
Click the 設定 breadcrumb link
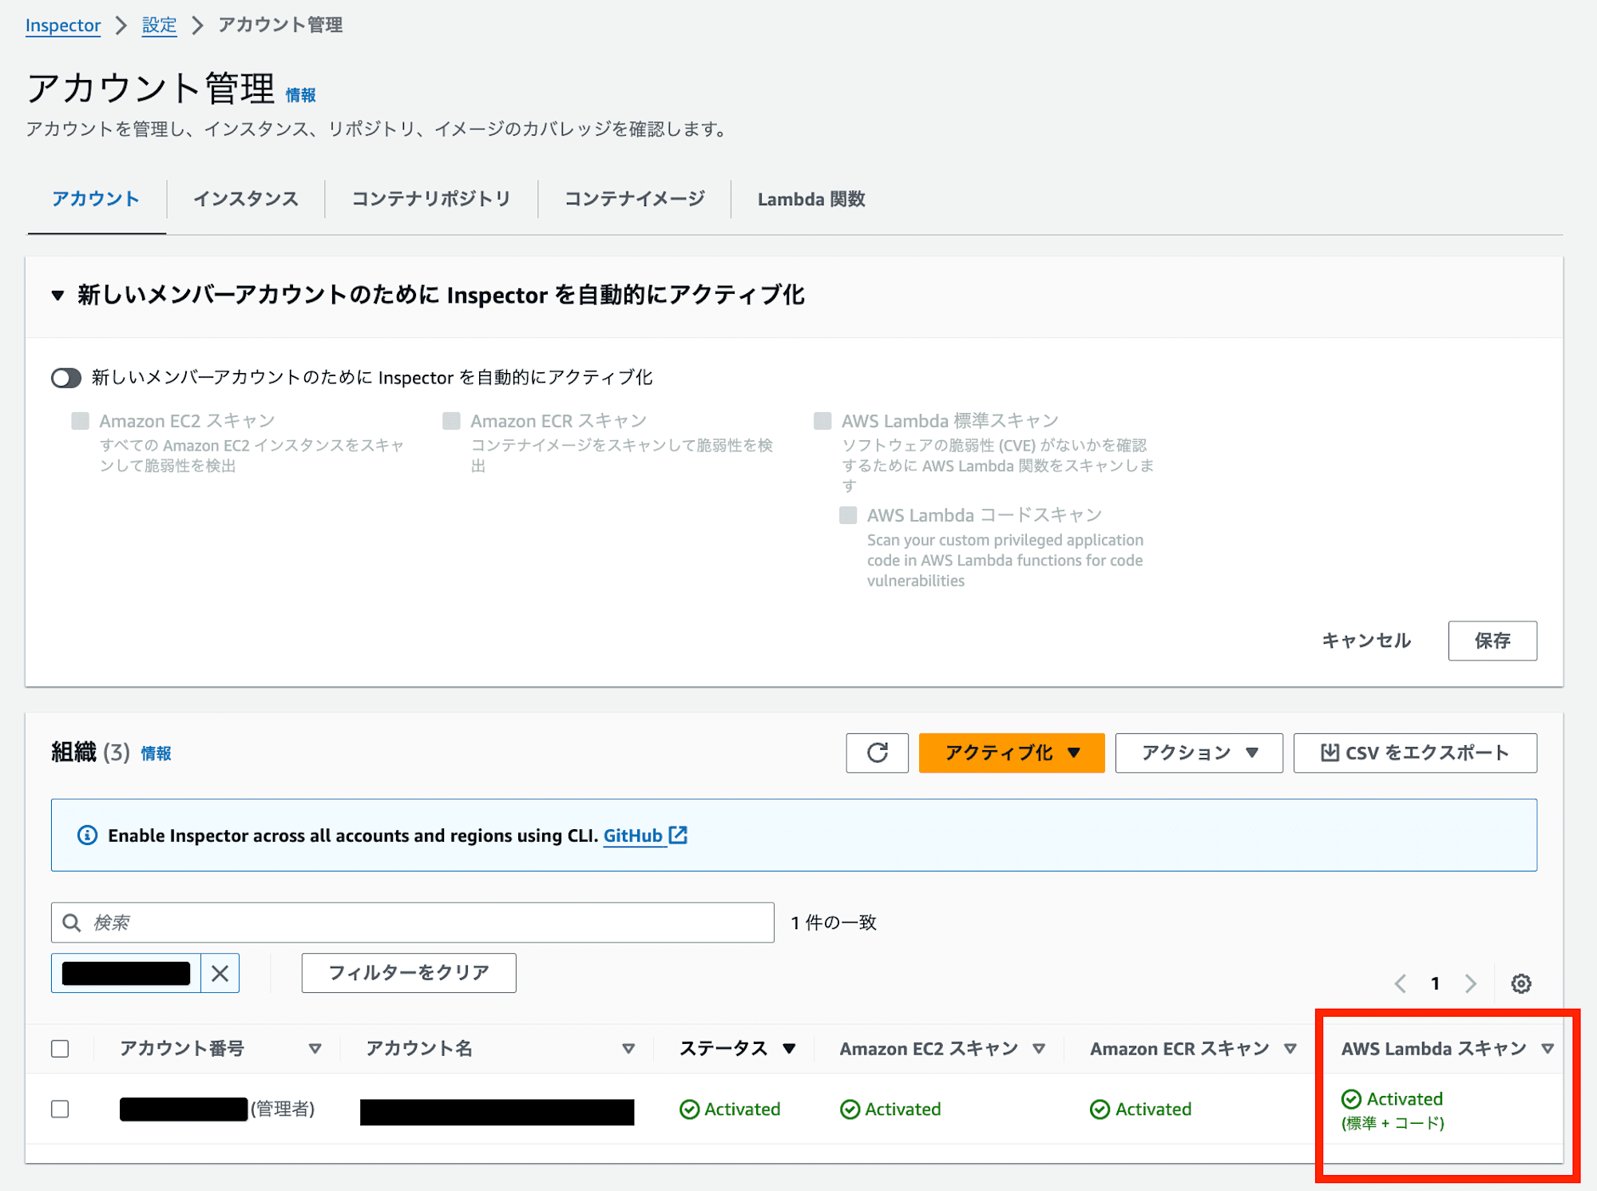click(159, 26)
